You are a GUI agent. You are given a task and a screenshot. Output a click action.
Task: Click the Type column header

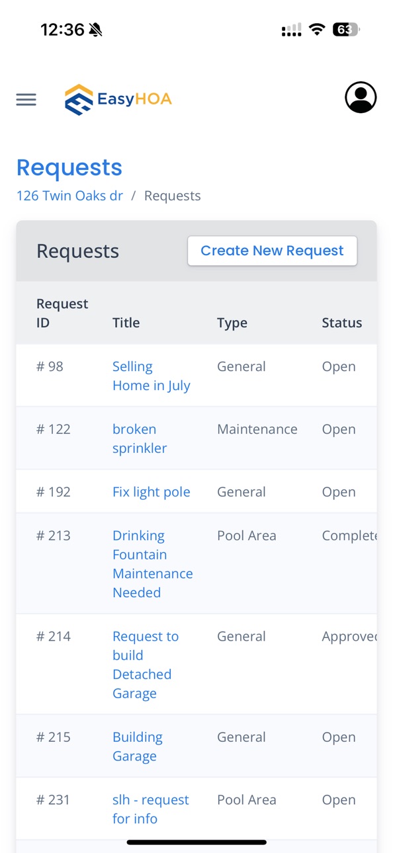[232, 323]
